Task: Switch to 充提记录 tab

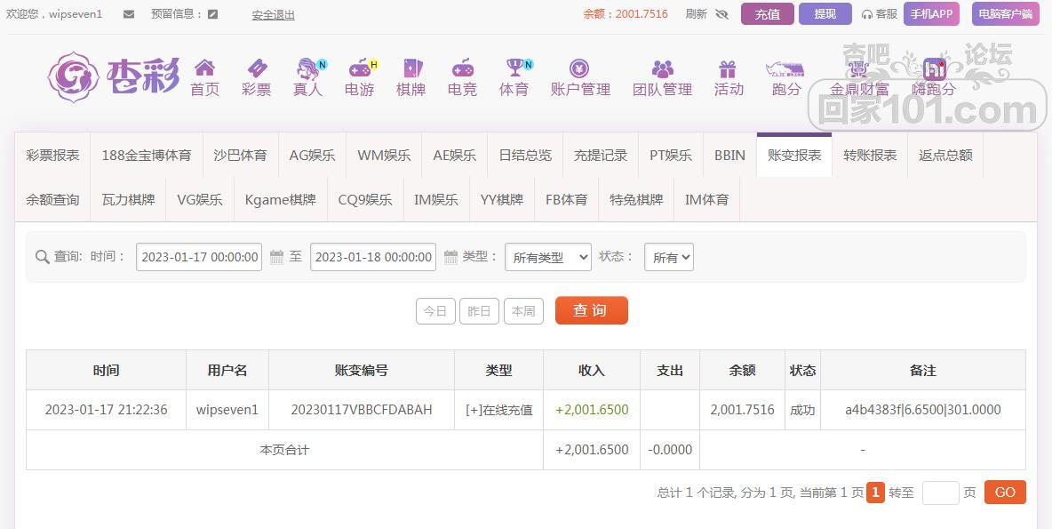Action: click(x=601, y=155)
